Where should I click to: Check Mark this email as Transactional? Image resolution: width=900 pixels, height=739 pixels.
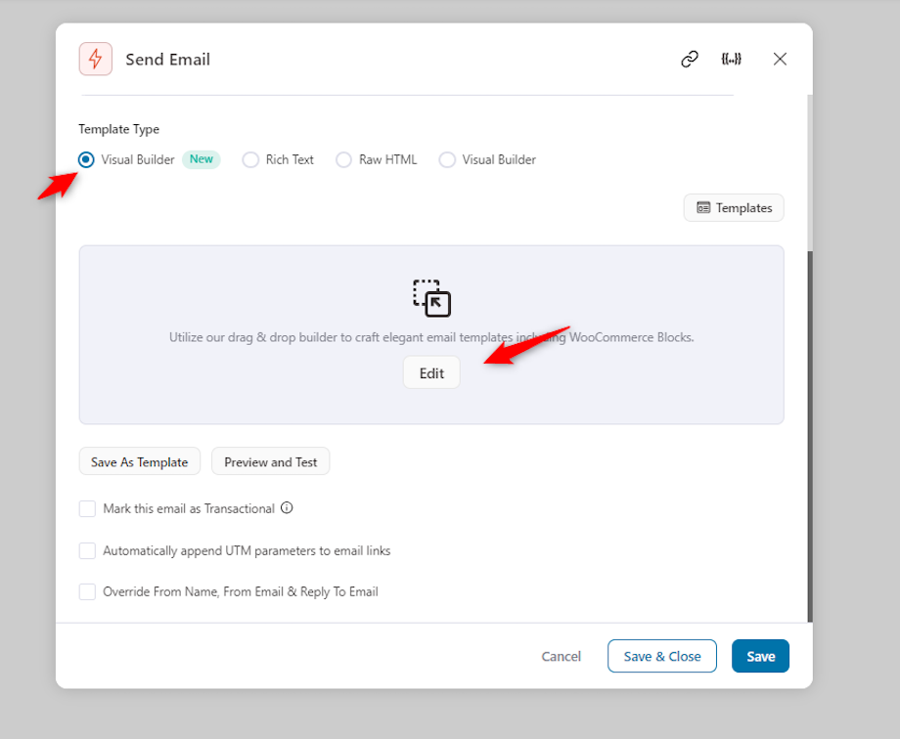pos(87,508)
